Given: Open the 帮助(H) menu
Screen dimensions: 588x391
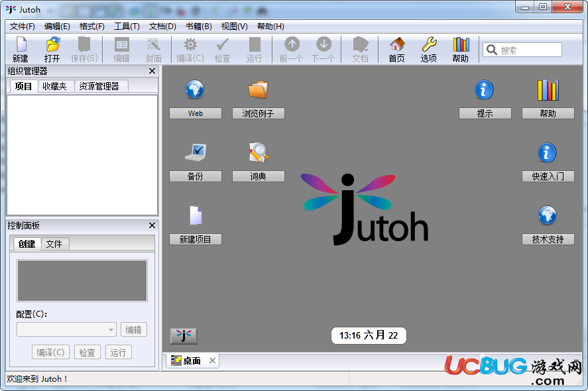Looking at the screenshot, I should click(270, 27).
